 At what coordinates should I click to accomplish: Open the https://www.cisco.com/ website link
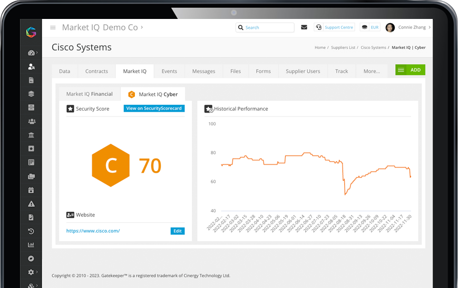click(93, 231)
